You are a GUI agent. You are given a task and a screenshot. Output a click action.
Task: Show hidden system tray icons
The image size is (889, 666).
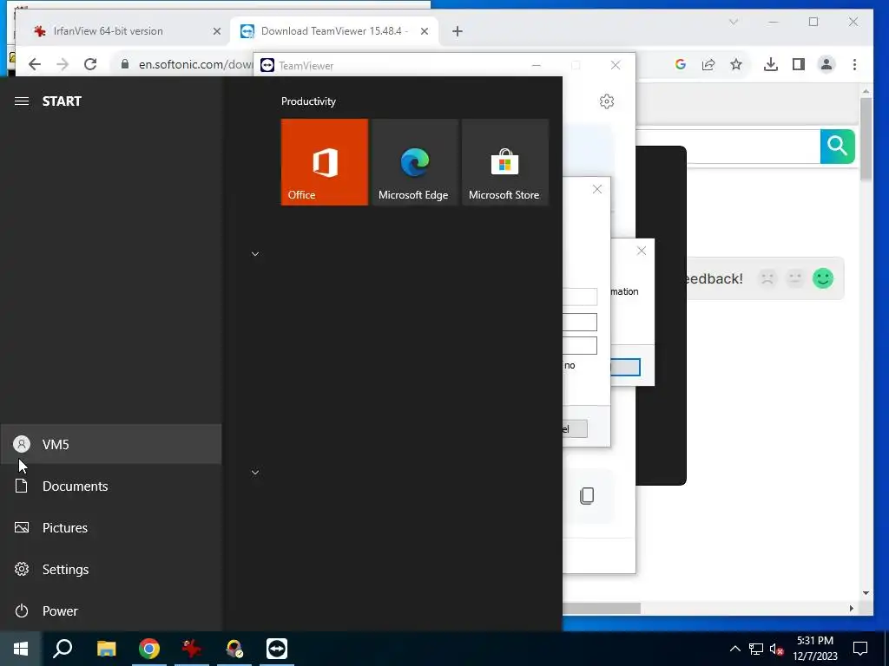734,649
